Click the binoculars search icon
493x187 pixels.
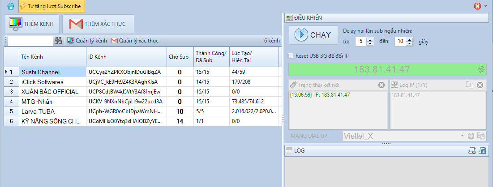(x=58, y=41)
